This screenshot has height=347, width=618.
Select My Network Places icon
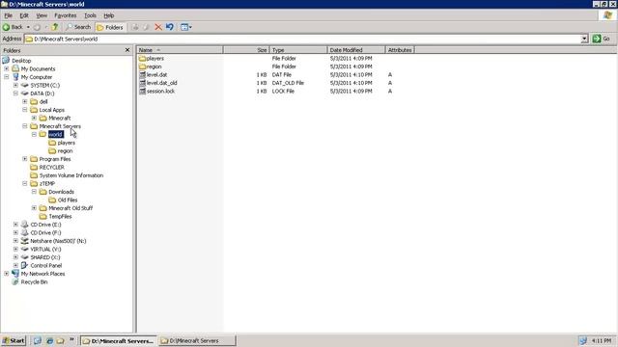coord(15,274)
